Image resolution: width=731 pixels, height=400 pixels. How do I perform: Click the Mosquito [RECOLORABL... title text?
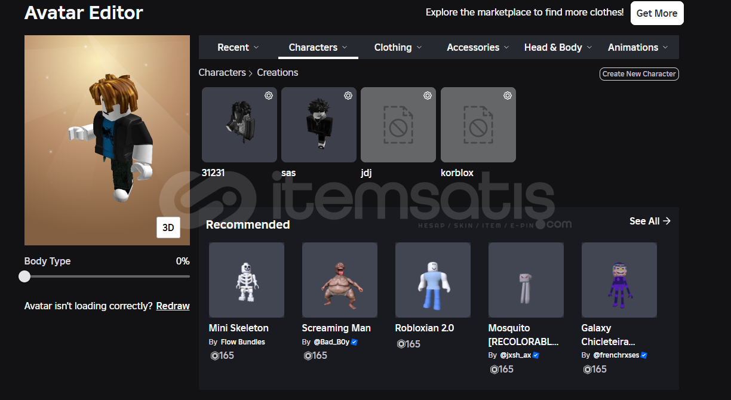(524, 335)
